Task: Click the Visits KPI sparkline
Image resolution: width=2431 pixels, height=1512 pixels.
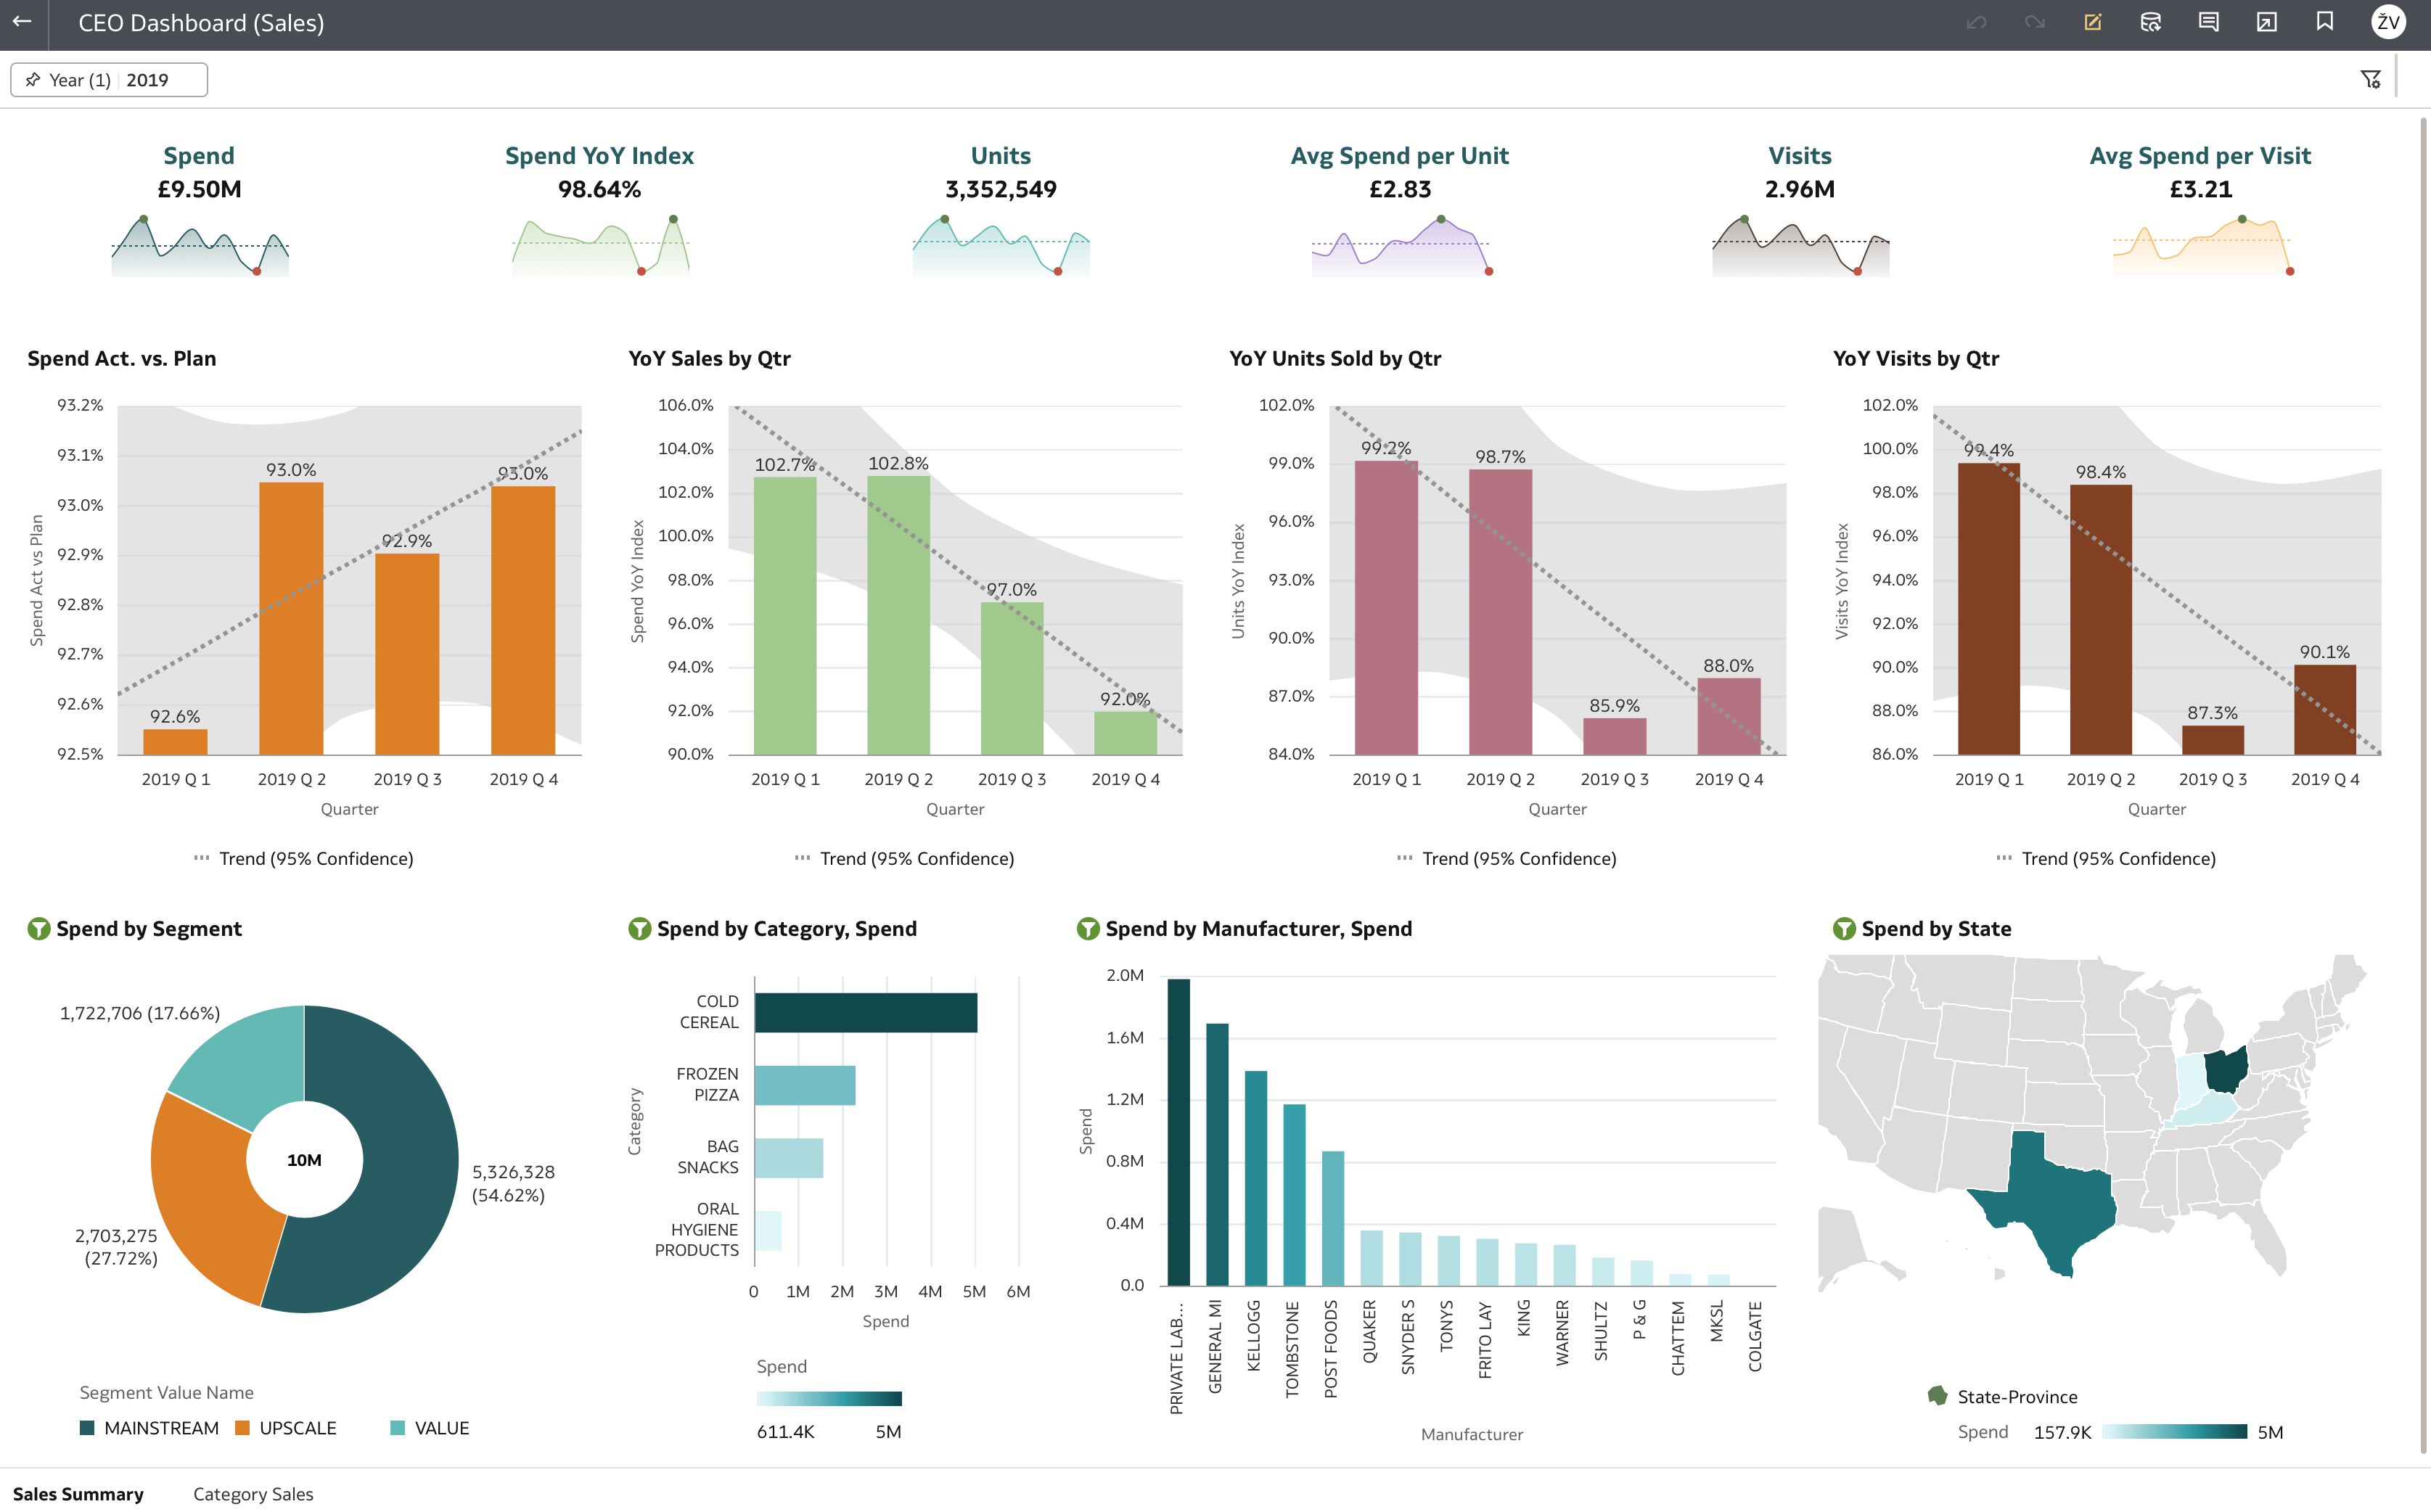Action: click(x=1800, y=245)
